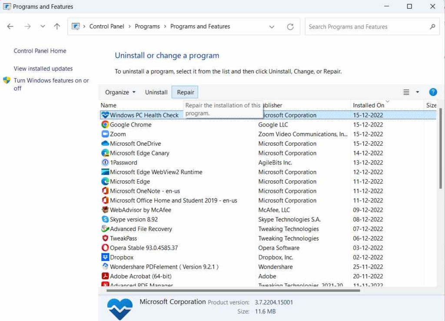Viewport: 445px width, 321px height.
Task: Click the Microsoft OneDrive cloud icon
Action: [x=105, y=144]
